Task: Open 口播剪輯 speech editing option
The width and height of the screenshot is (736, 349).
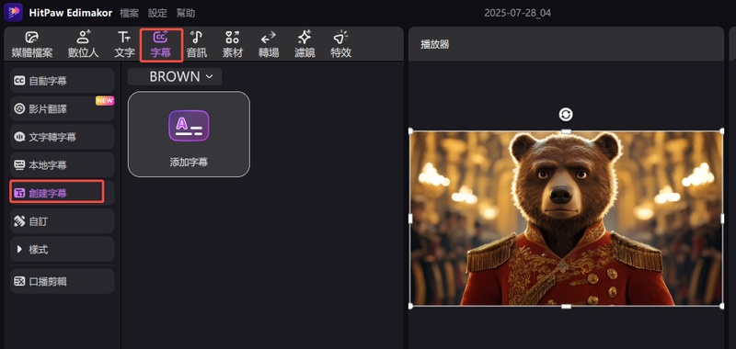Action: [x=62, y=282]
